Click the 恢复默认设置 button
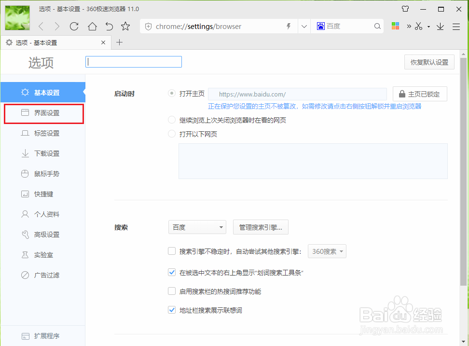 429,62
